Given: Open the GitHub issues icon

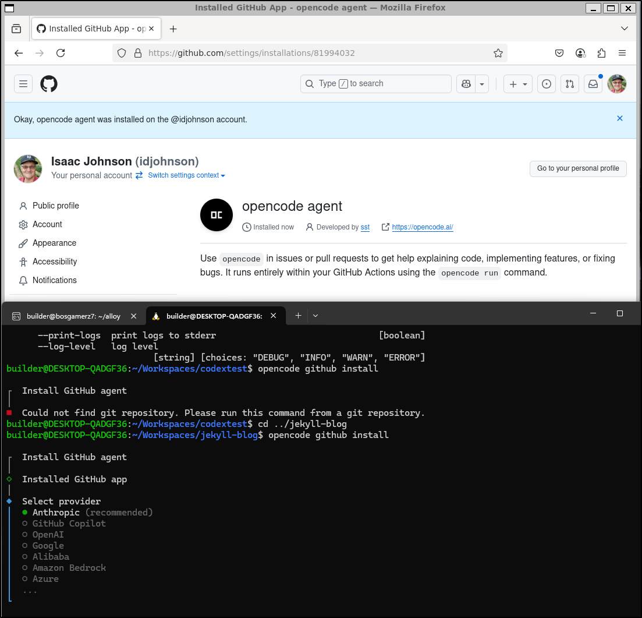Looking at the screenshot, I should tap(546, 84).
